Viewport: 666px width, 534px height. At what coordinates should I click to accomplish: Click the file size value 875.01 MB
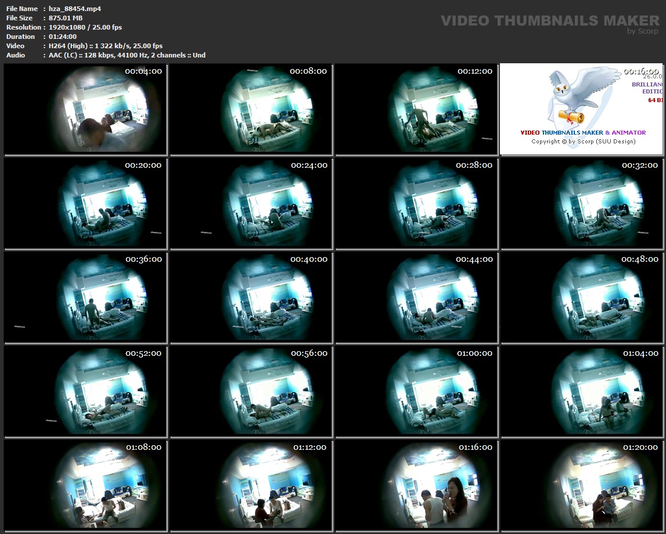click(66, 18)
